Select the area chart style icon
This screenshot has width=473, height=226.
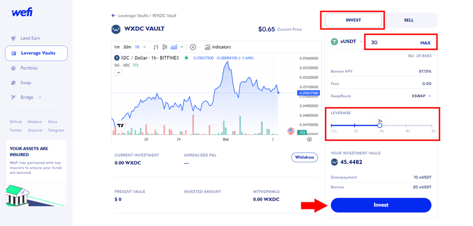(x=174, y=47)
